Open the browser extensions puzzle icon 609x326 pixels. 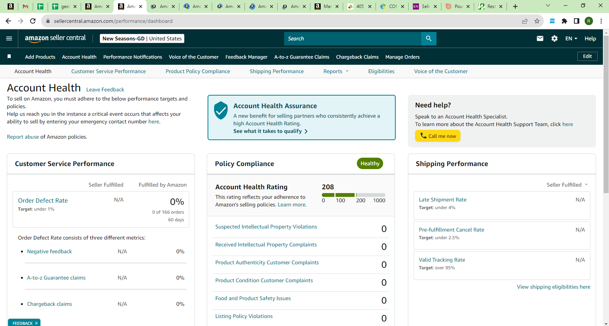(x=564, y=21)
